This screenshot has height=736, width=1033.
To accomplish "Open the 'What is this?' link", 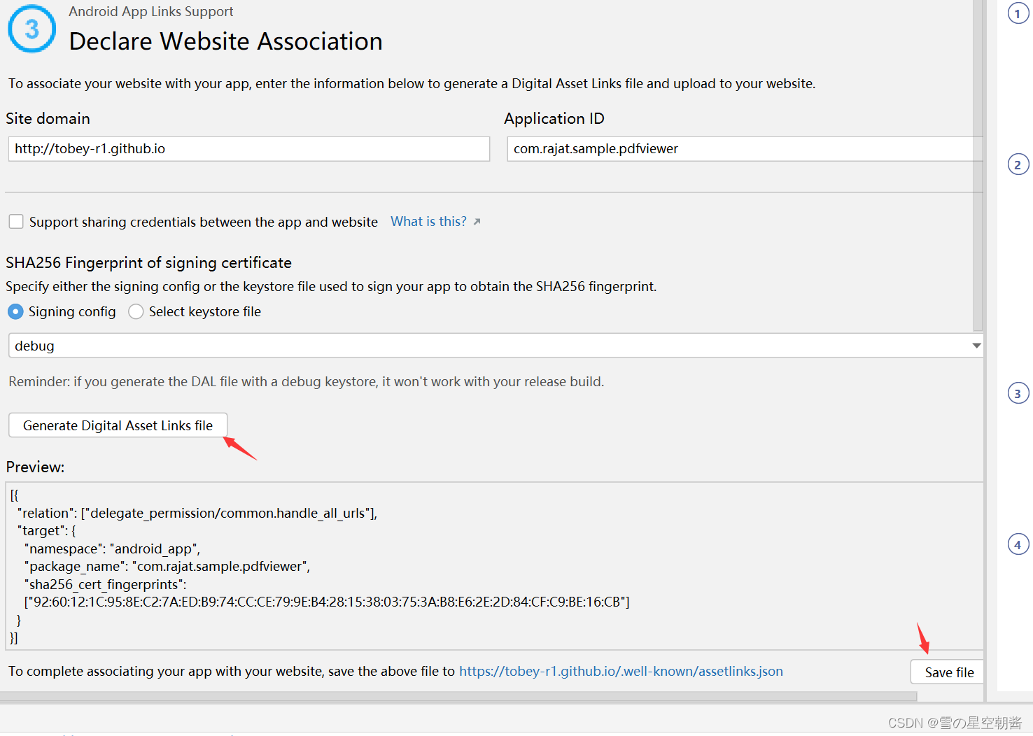I will click(x=428, y=222).
